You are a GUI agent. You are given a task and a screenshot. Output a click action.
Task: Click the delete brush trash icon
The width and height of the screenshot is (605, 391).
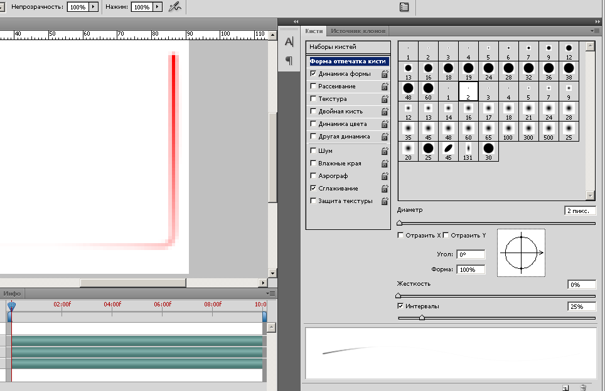(583, 388)
